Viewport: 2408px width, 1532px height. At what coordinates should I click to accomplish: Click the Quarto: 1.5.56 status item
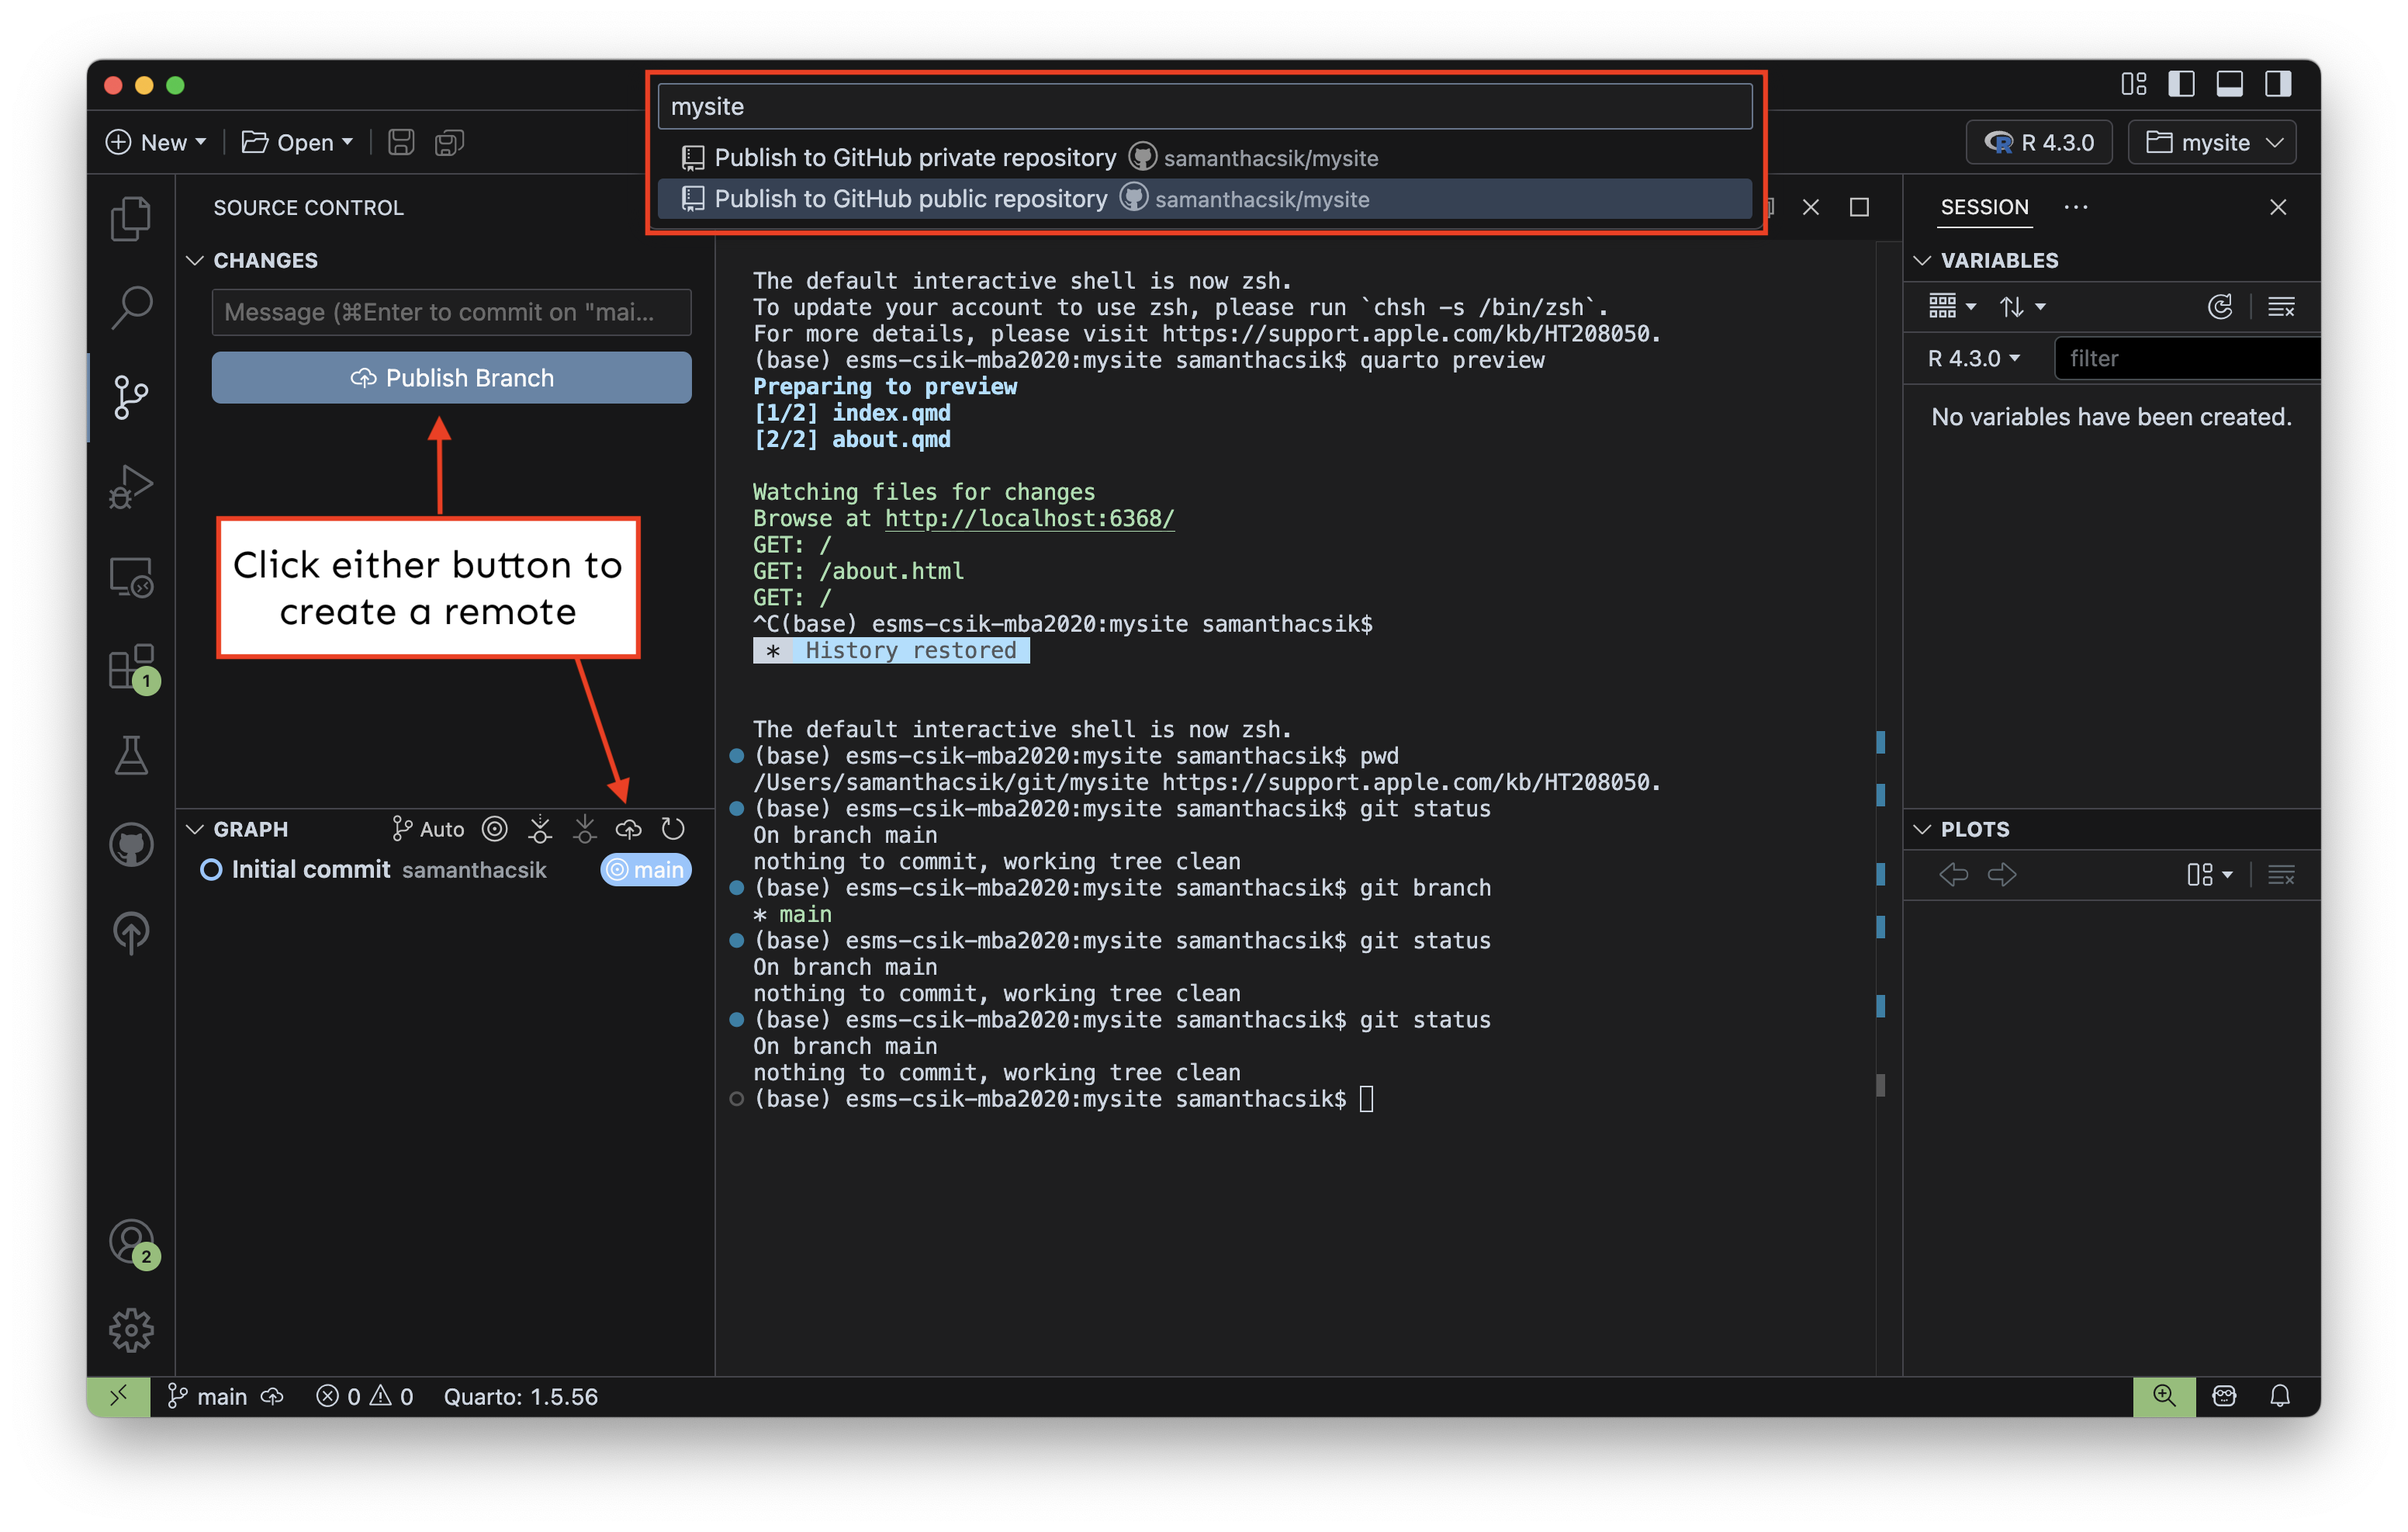tap(520, 1396)
